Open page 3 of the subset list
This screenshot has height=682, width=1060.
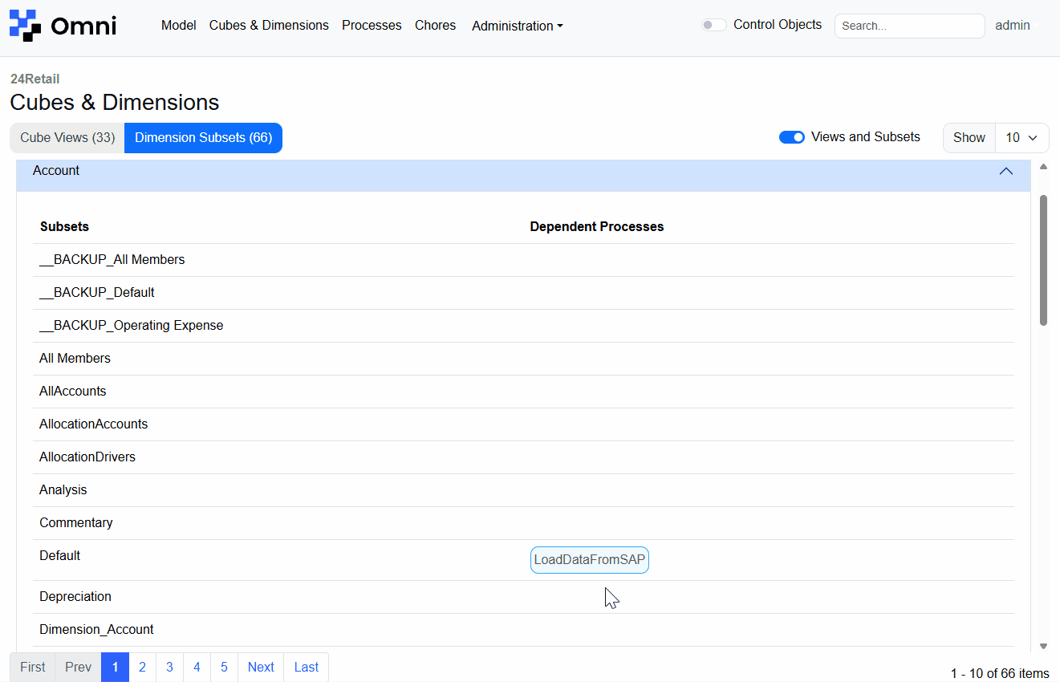pyautogui.click(x=169, y=667)
